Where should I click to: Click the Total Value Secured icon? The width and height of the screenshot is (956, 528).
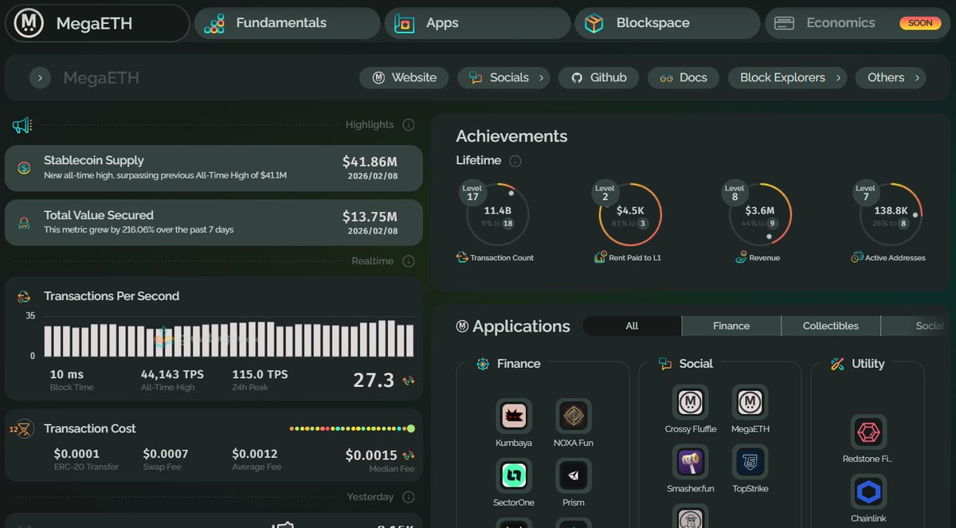pyautogui.click(x=25, y=223)
